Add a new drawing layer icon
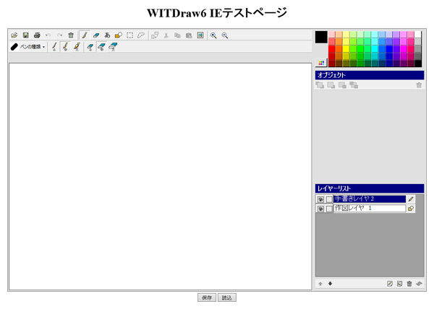Screen dimensions: 434x309 [x=399, y=284]
